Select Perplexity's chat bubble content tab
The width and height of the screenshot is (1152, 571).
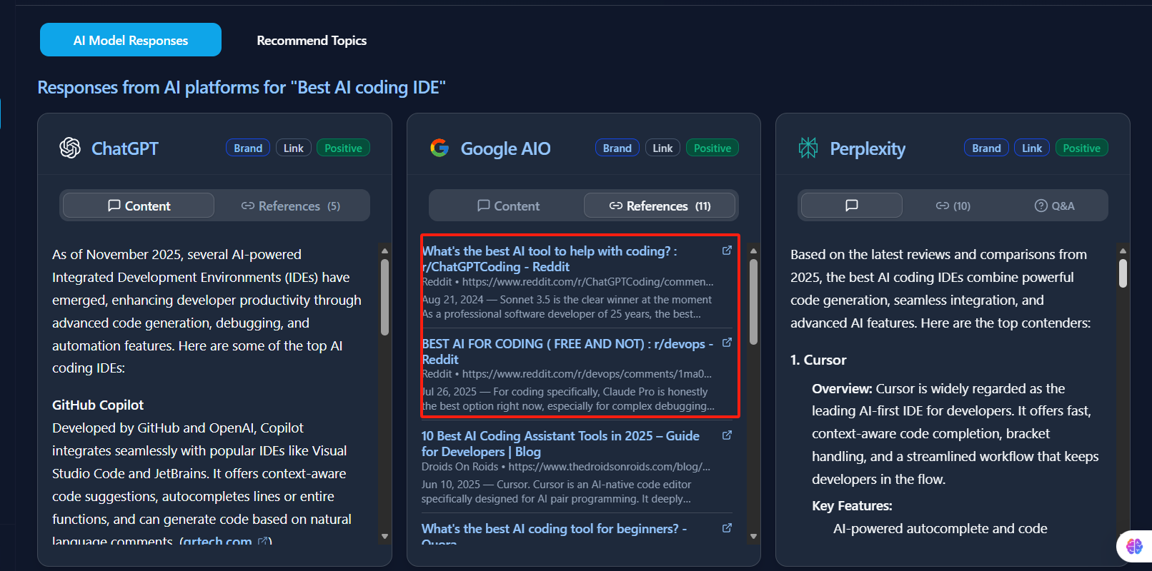click(x=851, y=206)
